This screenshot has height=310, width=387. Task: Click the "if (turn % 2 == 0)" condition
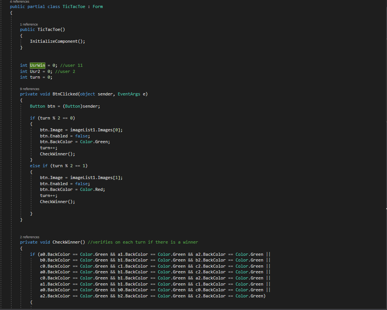pos(52,118)
